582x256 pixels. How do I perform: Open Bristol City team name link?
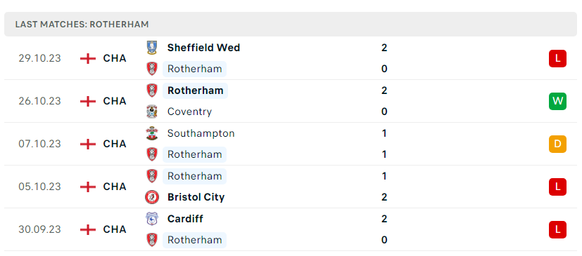[x=196, y=197]
